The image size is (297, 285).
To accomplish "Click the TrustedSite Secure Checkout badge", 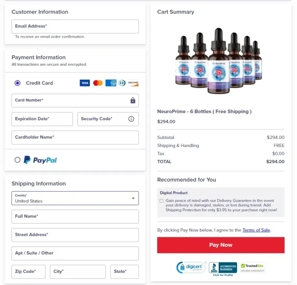I will point(252,268).
